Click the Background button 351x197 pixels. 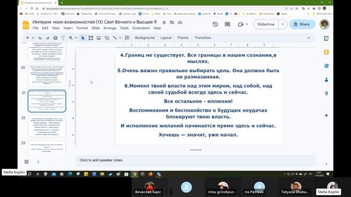(145, 38)
